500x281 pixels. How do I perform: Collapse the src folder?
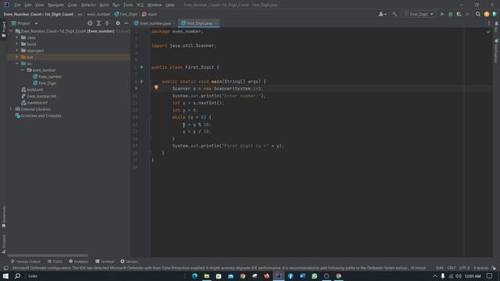pyautogui.click(x=17, y=64)
